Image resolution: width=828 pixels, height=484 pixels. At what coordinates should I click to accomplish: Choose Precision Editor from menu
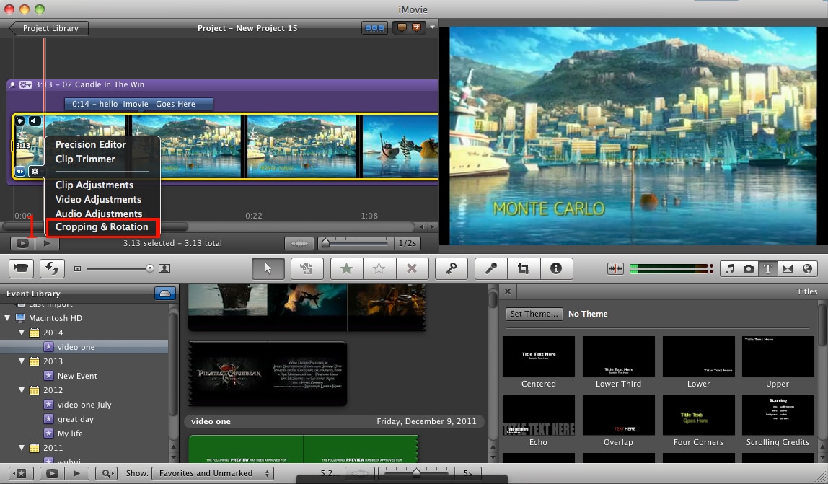pos(91,144)
